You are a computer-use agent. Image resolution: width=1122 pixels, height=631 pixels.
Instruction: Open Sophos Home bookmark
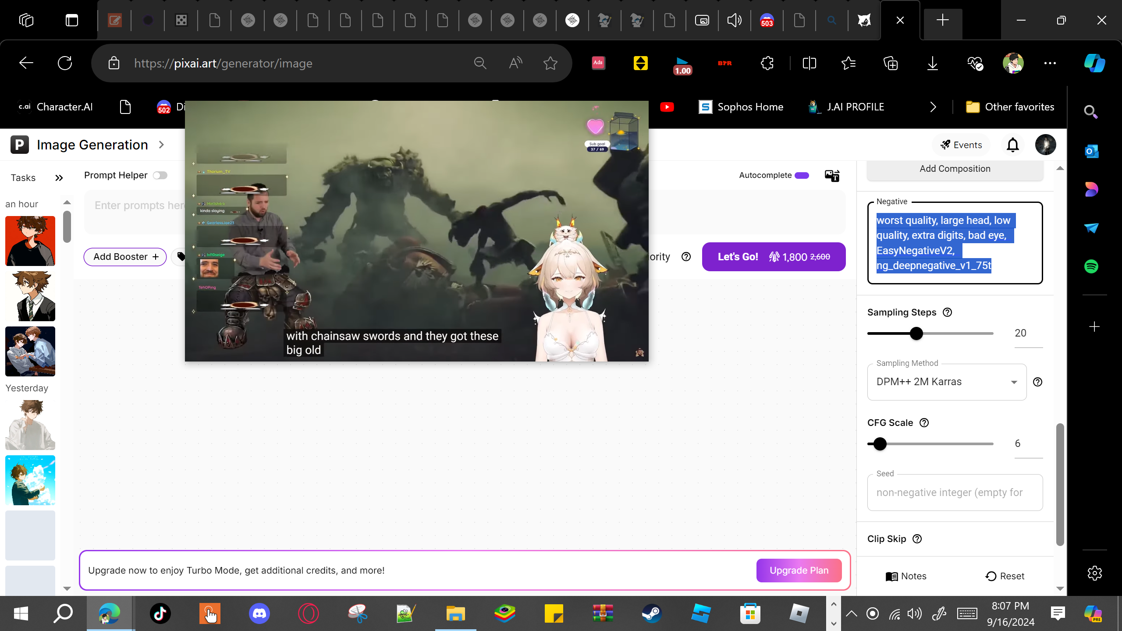[x=741, y=107]
